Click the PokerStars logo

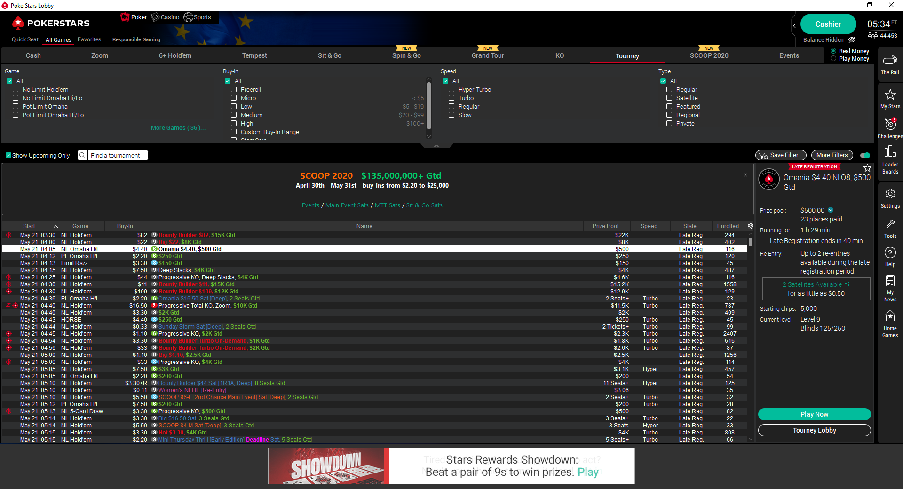click(x=51, y=23)
